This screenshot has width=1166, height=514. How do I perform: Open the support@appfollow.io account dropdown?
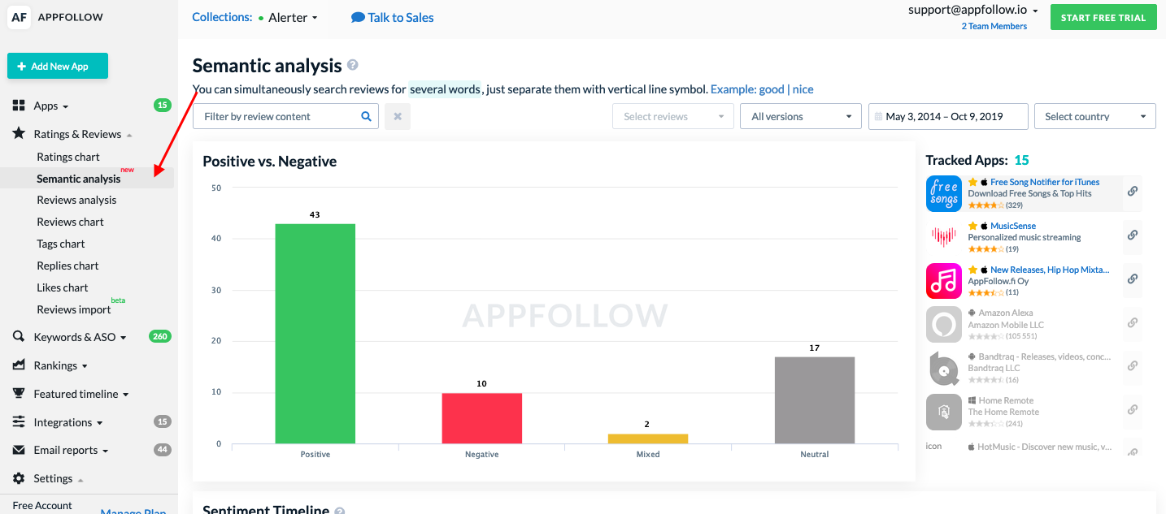pos(973,11)
